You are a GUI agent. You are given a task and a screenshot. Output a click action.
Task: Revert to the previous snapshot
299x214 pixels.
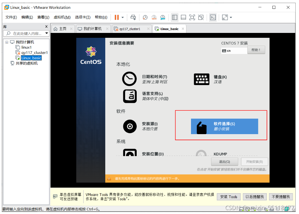tap(154, 17)
